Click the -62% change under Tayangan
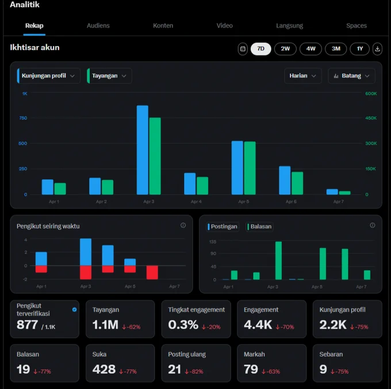Screen dimensions: 391x389 coord(131,327)
